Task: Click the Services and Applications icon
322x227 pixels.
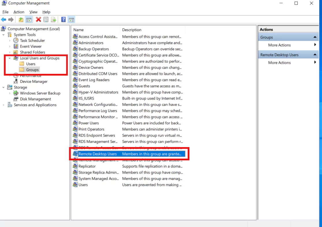Action: point(10,105)
